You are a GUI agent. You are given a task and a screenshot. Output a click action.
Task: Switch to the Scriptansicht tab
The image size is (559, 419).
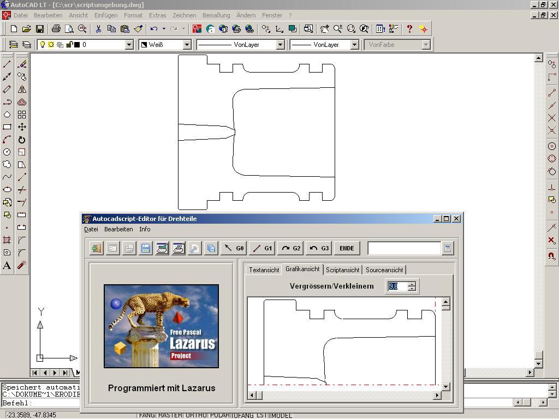(342, 270)
